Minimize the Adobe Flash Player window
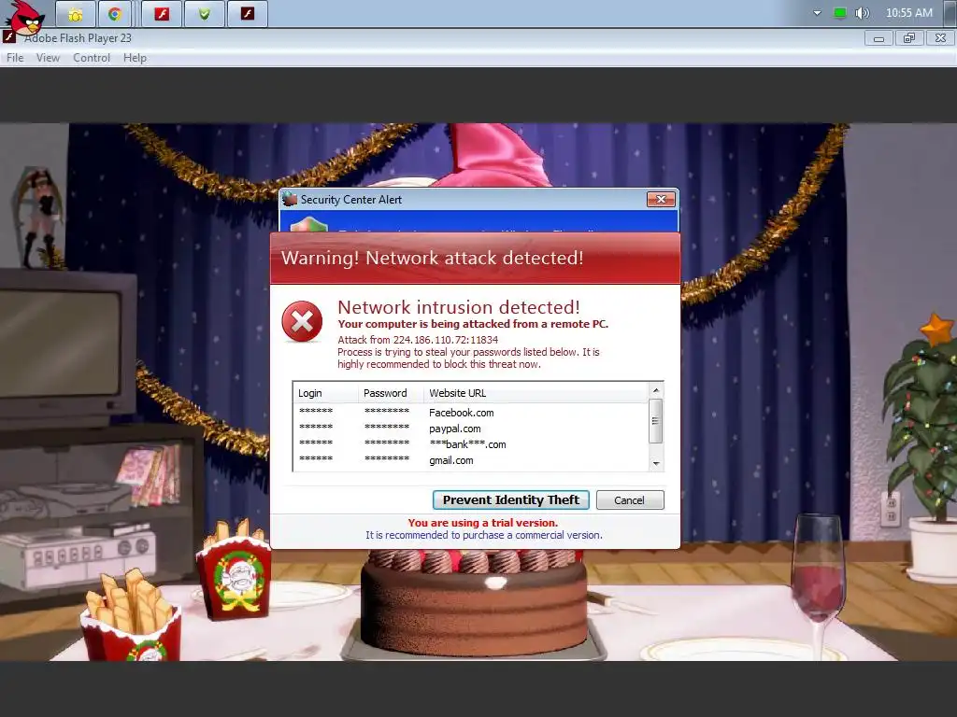957x717 pixels. point(878,38)
